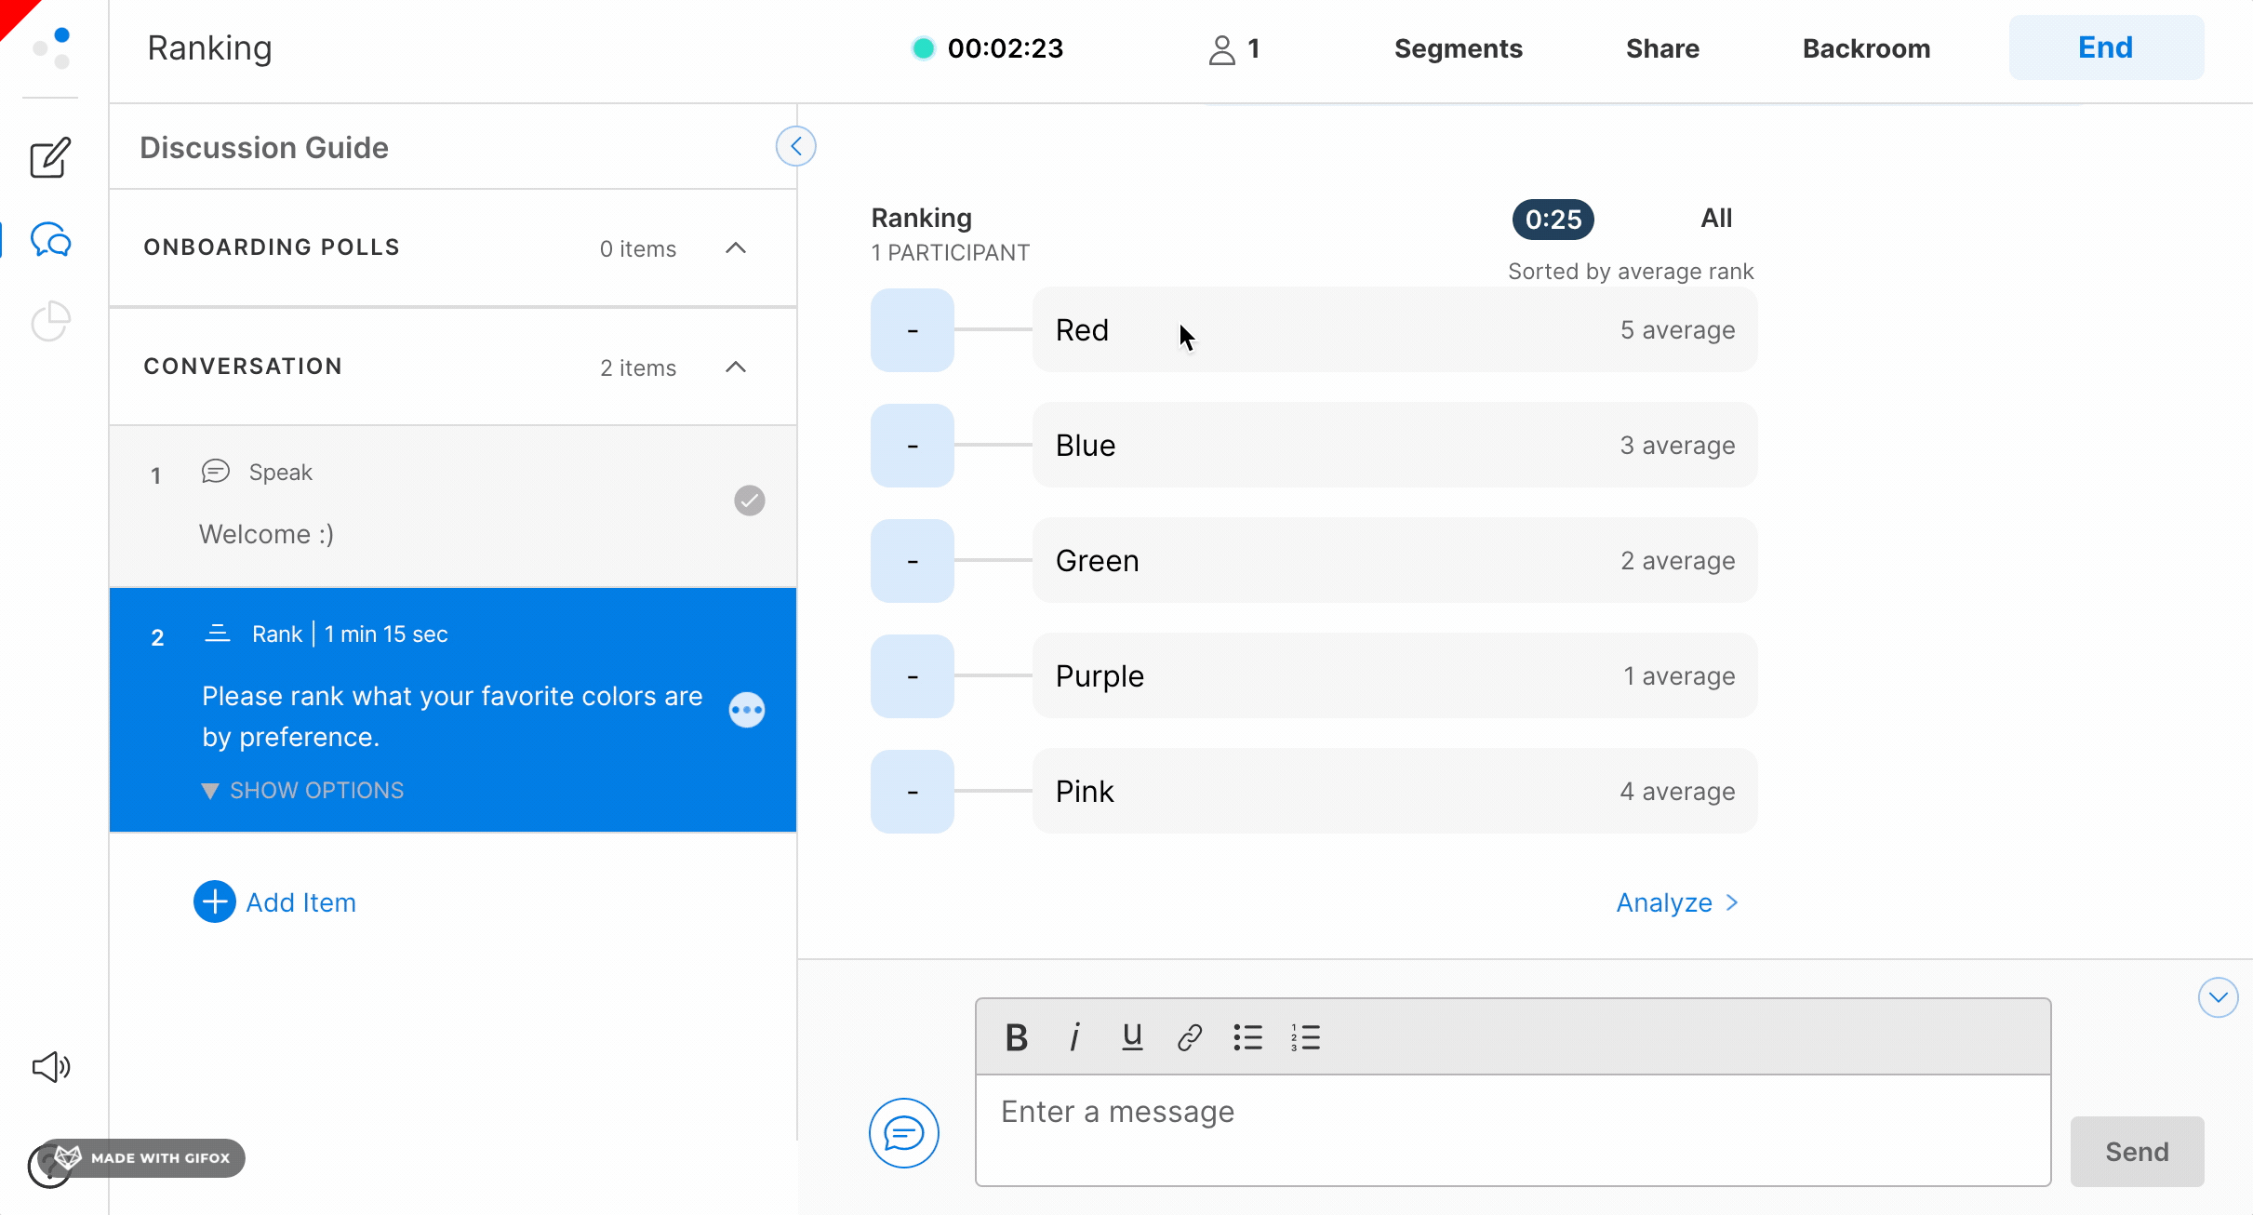Click the Speak type bubble icon
The image size is (2253, 1215).
pyautogui.click(x=216, y=472)
